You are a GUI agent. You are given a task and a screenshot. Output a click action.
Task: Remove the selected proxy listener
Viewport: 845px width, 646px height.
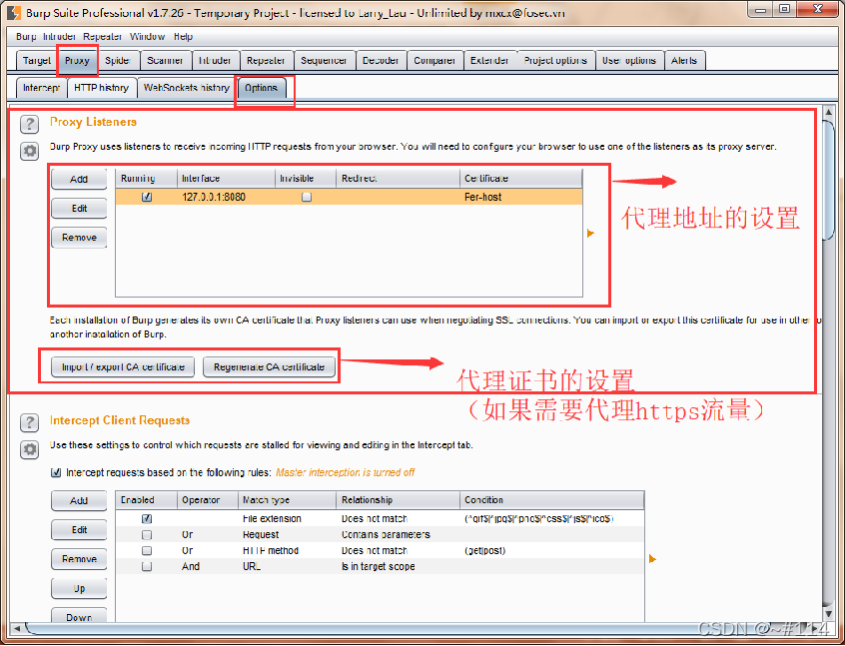point(79,238)
